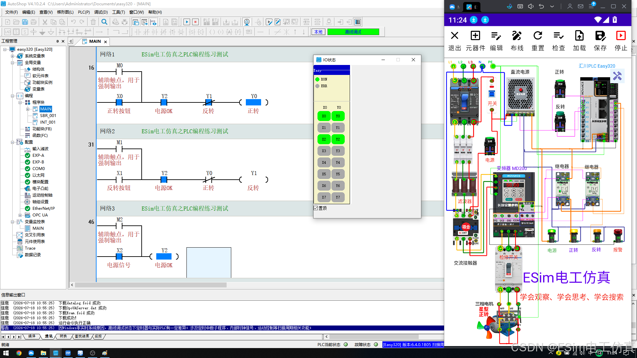Switch to the 通讯 output tab

(49, 336)
